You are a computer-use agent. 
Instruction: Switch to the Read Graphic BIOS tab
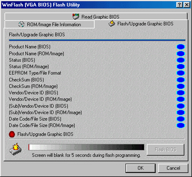tap(96, 16)
